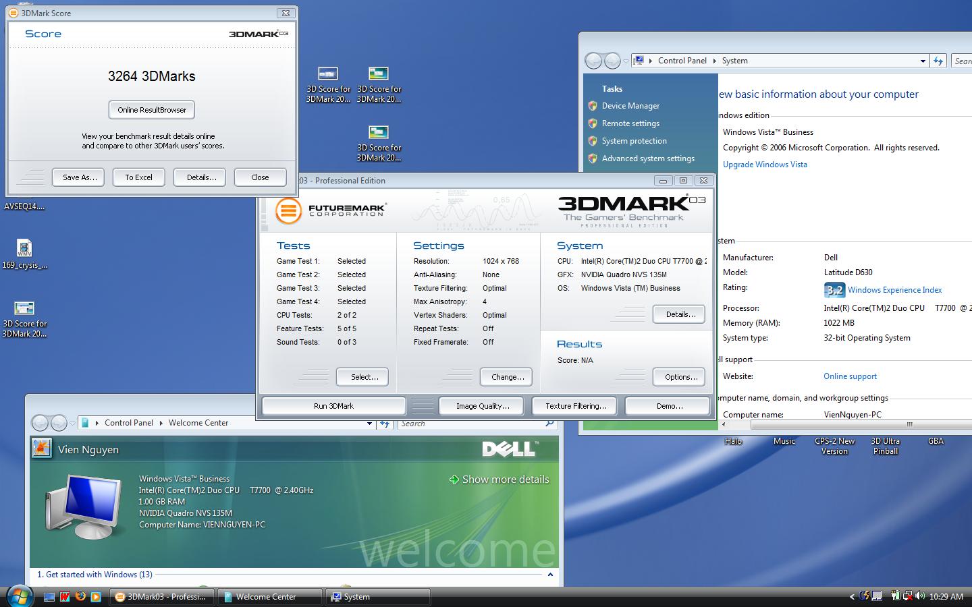
Task: Select rightmost 3D Score icon in top row
Action: click(379, 84)
